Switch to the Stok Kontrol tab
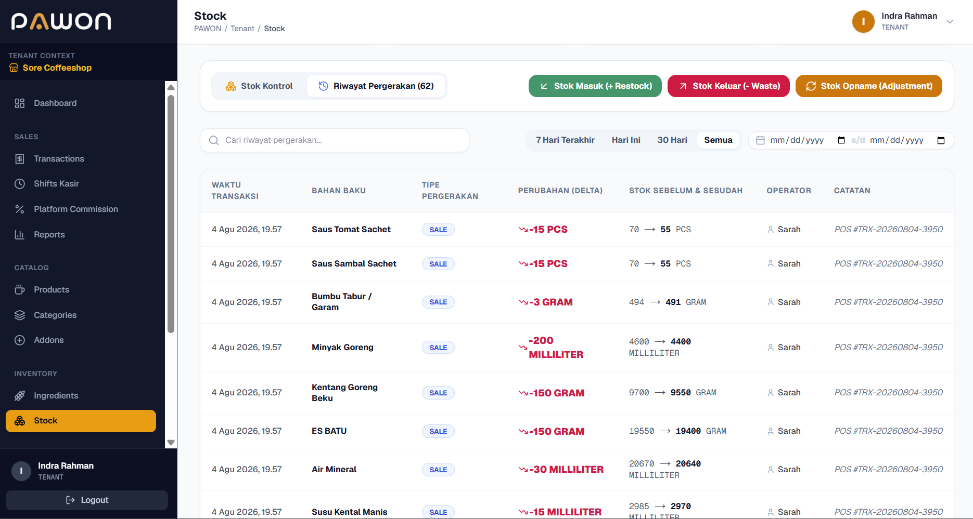973x519 pixels. pos(259,86)
